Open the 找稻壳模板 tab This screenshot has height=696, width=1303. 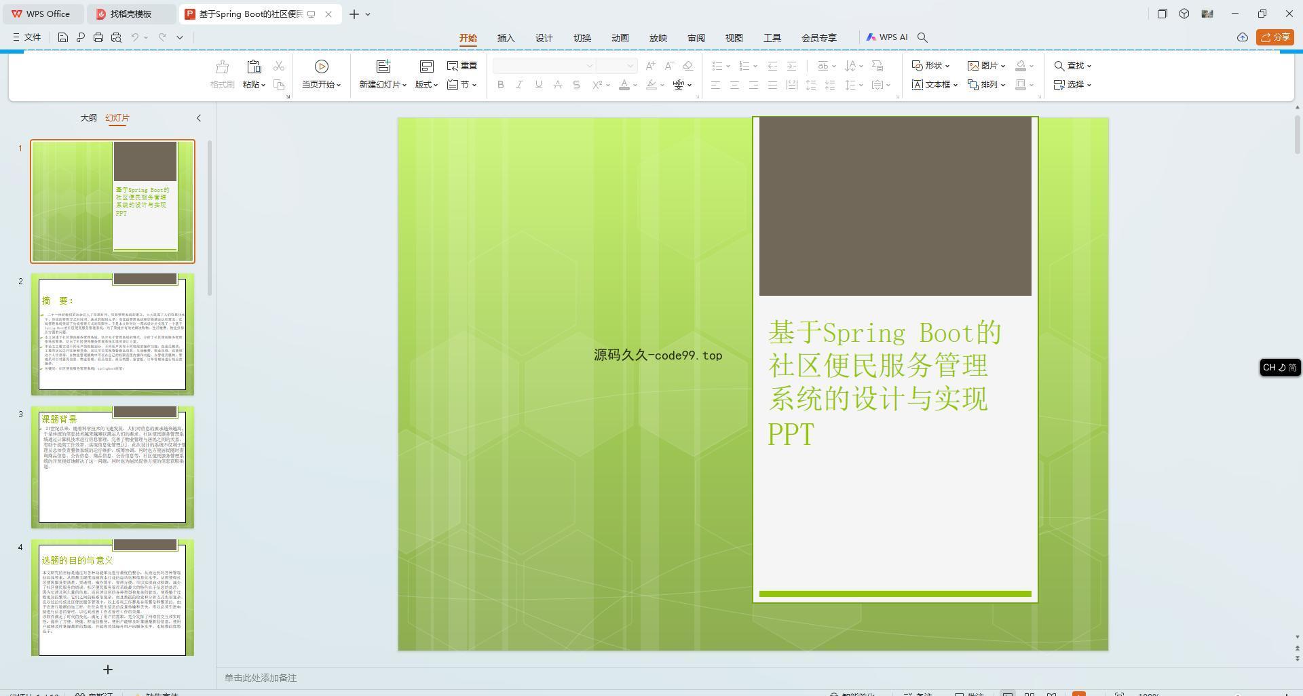coord(131,14)
